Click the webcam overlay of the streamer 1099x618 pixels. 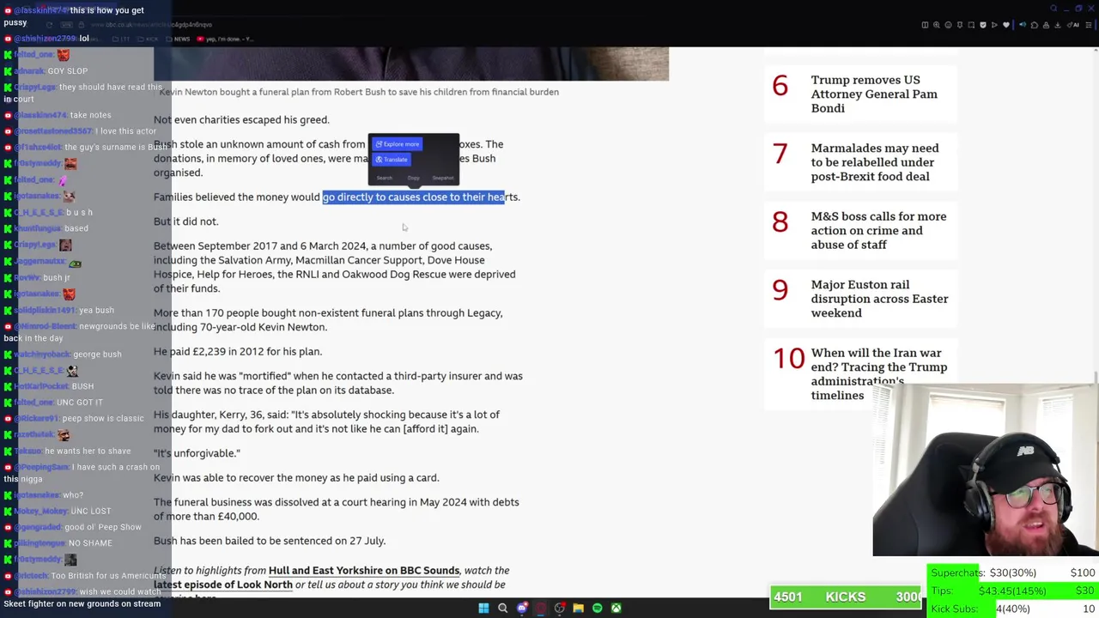[986, 470]
